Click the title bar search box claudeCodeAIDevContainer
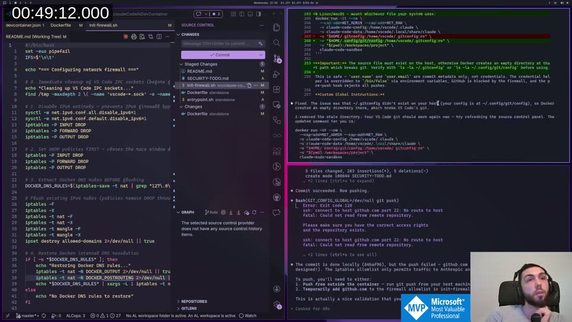 141,14
